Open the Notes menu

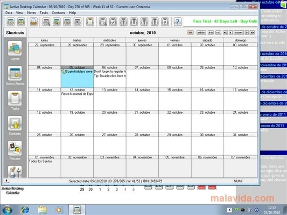tap(31, 12)
